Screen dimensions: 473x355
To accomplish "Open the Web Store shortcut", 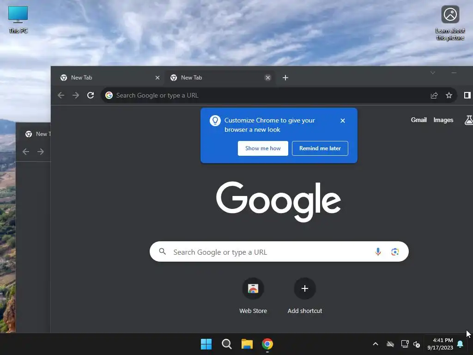I will tap(253, 296).
